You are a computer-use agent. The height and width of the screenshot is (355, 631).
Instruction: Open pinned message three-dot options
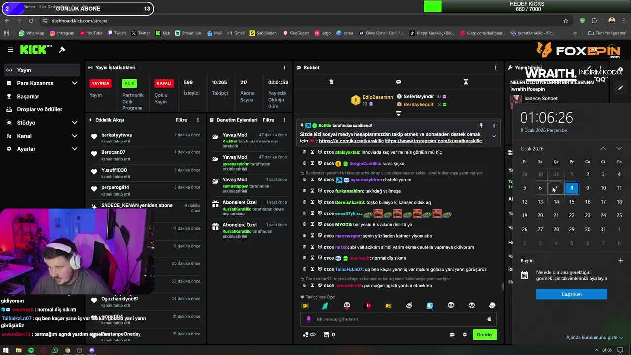tap(494, 126)
